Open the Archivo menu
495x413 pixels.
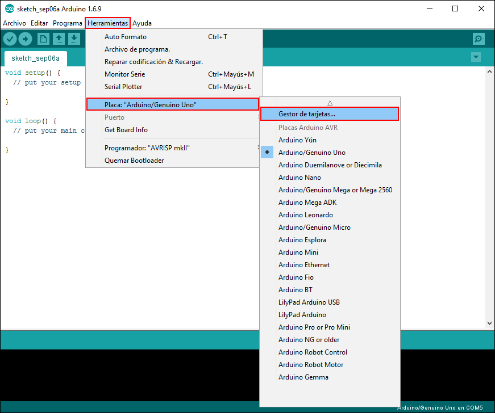(15, 23)
